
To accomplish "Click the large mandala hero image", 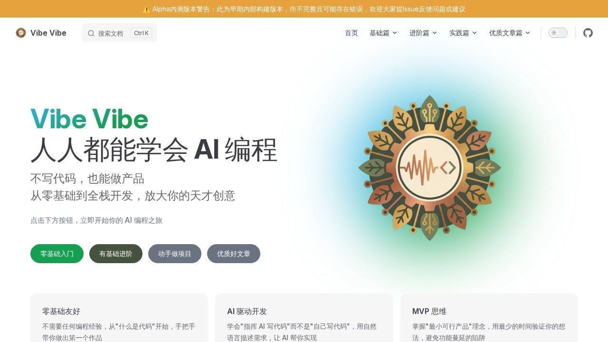I will coord(429,168).
